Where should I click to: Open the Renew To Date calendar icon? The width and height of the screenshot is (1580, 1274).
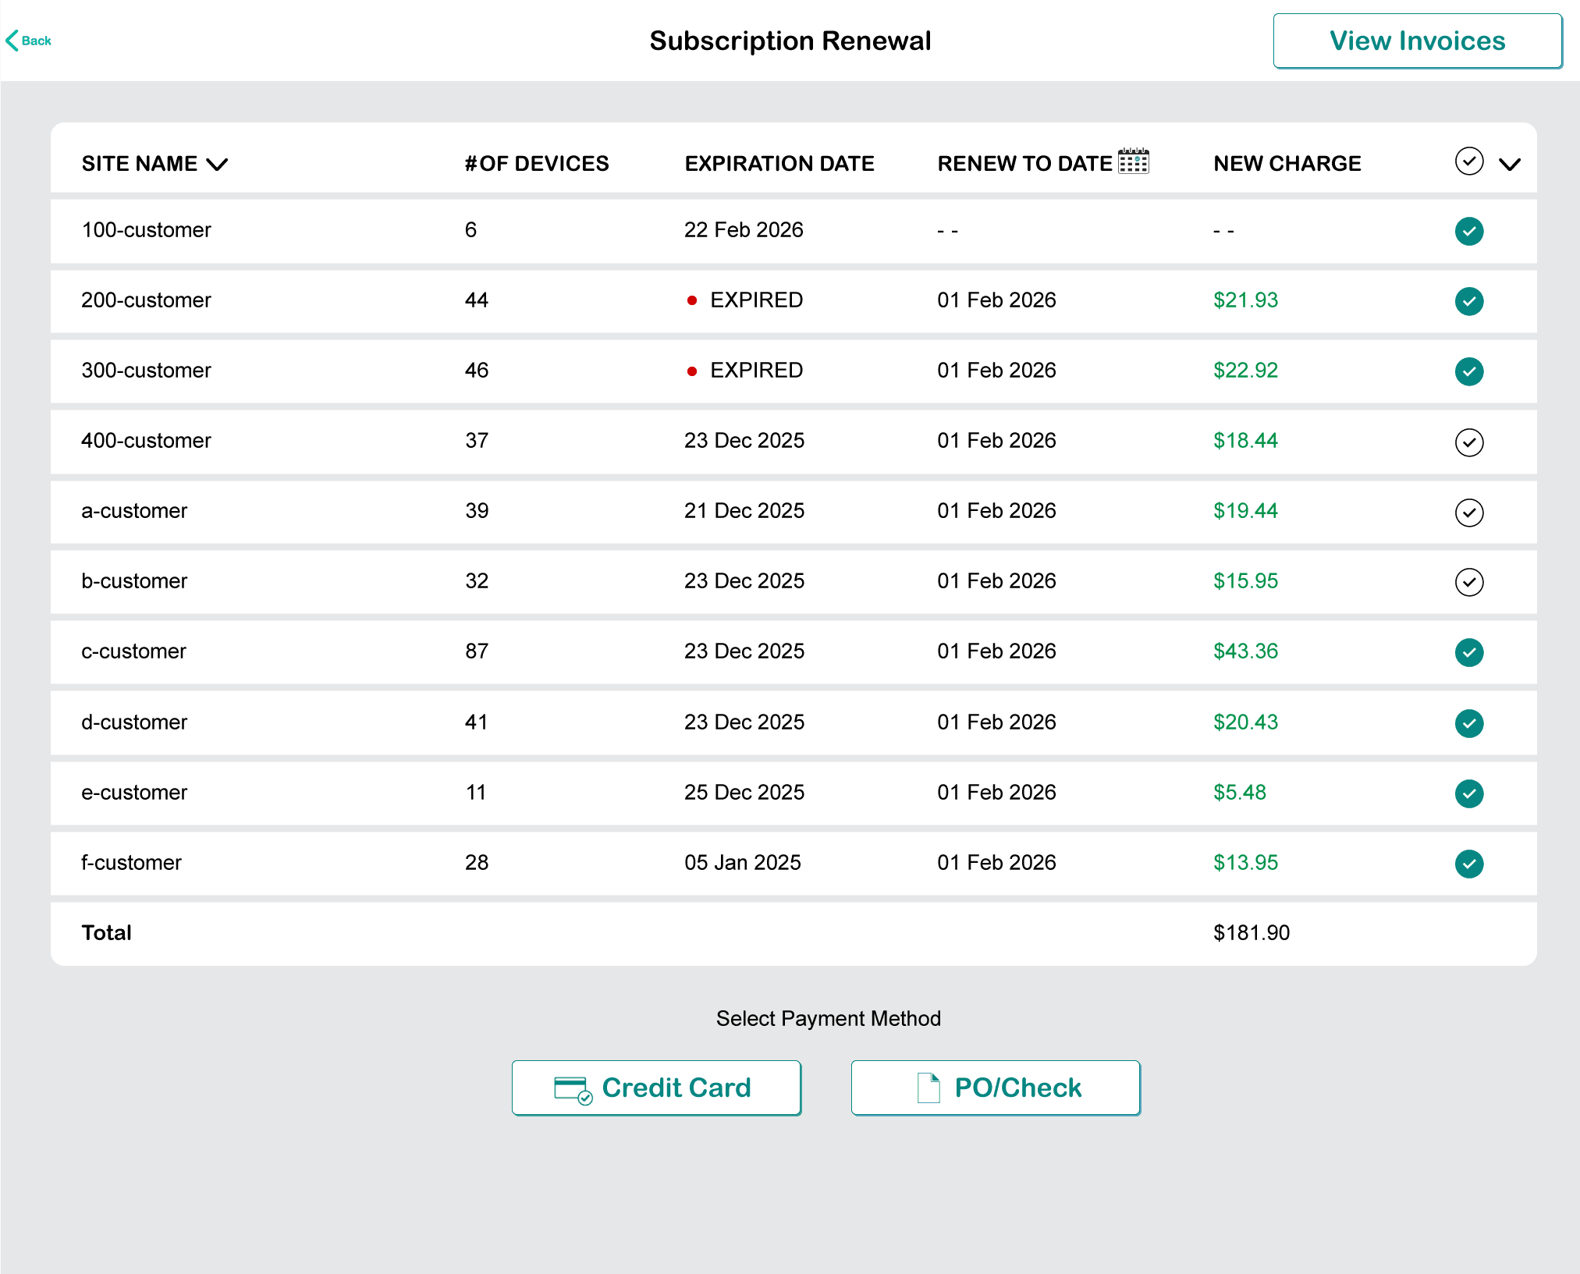1133,161
